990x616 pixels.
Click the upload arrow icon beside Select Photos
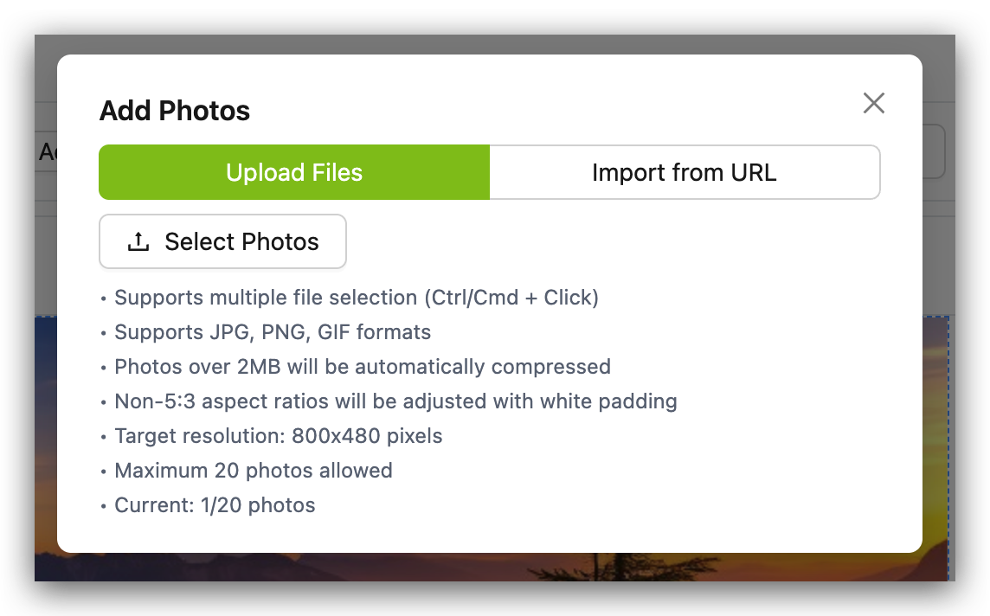pos(138,241)
